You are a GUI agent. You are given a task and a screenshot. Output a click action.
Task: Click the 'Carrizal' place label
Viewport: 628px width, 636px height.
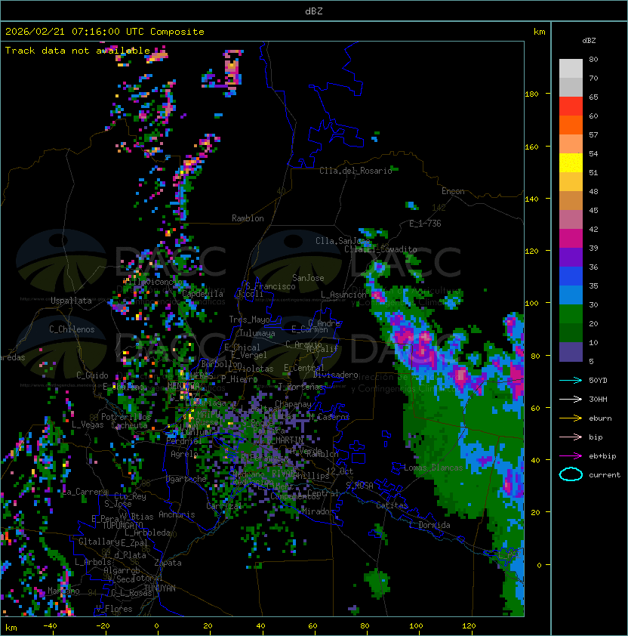[x=224, y=506]
